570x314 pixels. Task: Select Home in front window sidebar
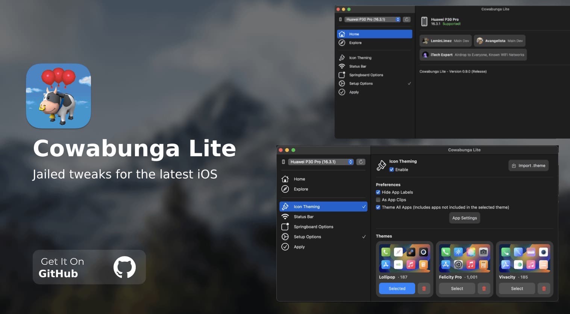tap(323, 179)
